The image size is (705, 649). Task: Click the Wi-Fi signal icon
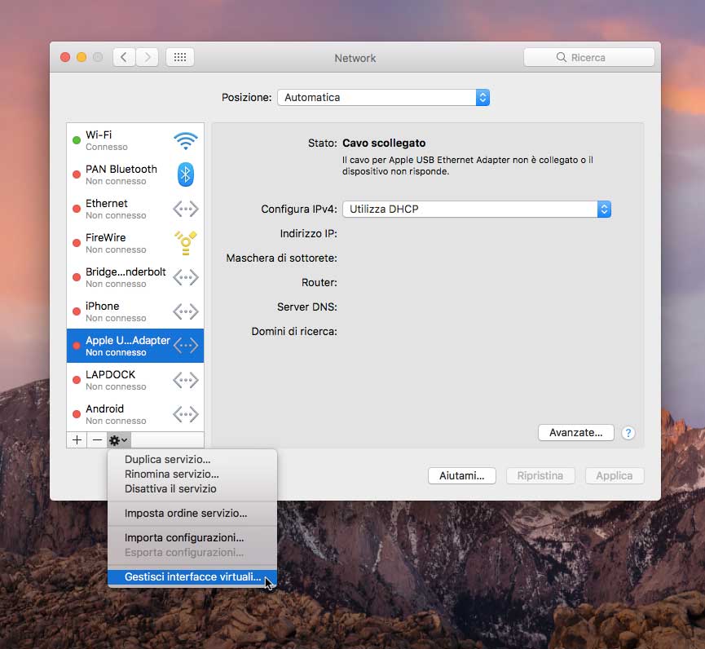pyautogui.click(x=186, y=141)
